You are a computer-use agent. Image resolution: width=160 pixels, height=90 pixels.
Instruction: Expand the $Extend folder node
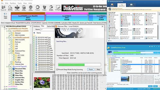(9, 33)
